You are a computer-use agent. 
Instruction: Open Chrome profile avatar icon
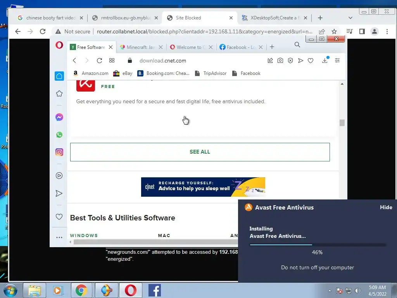(374, 31)
